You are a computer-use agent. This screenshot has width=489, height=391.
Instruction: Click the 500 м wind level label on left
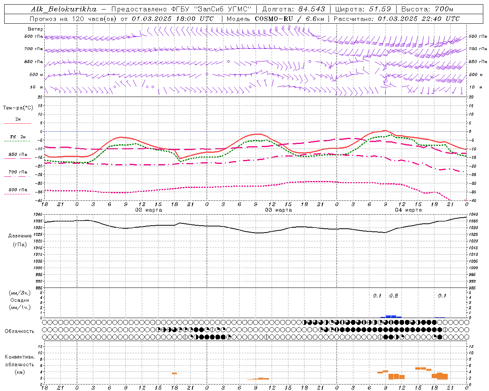pyautogui.click(x=37, y=75)
